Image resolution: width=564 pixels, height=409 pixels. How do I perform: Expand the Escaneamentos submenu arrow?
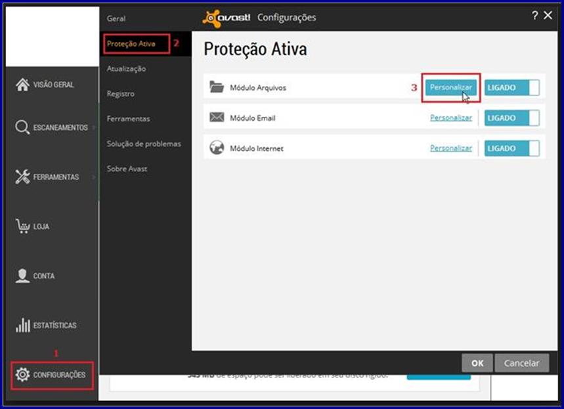coord(94,127)
